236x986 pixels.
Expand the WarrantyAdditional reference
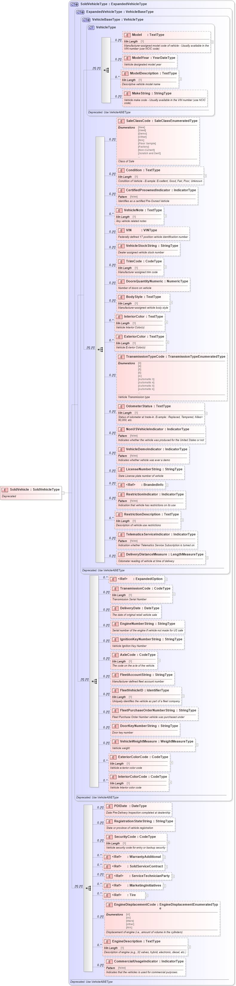click(x=165, y=857)
